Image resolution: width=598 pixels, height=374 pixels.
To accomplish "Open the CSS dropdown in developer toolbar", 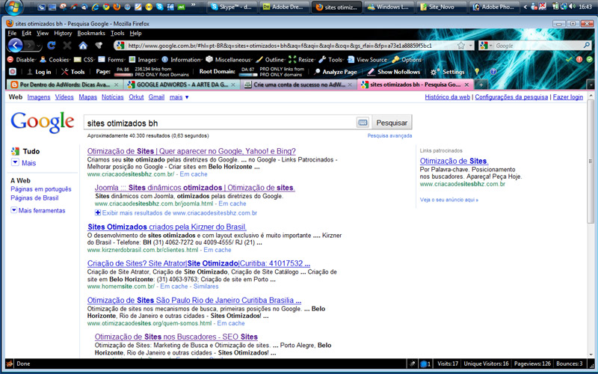I will tap(84, 60).
